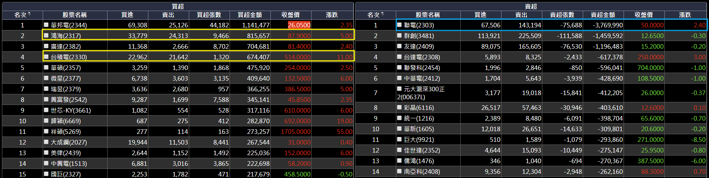
Task: Click 19.00 change value for 緯穎
Action: coord(345,121)
